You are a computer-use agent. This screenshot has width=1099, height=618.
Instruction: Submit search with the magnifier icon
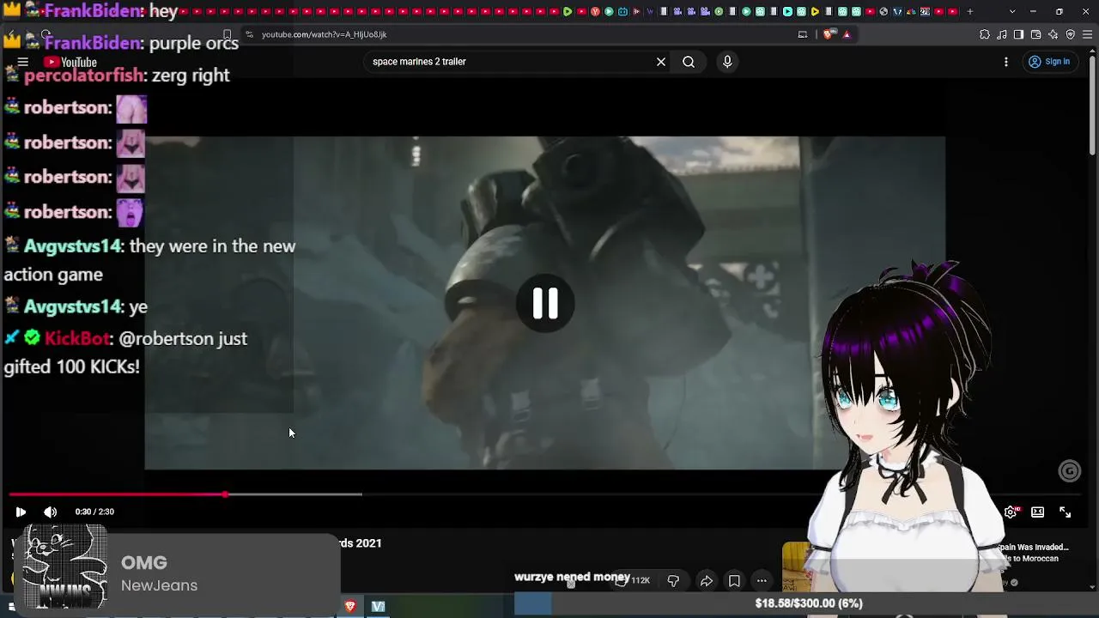click(x=689, y=62)
